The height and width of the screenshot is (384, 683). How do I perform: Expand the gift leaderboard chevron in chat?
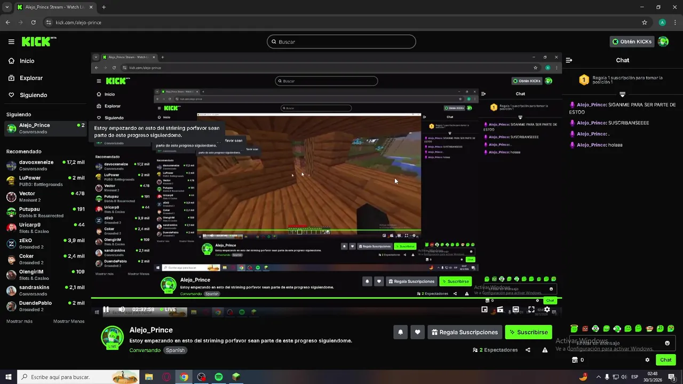pos(623,94)
